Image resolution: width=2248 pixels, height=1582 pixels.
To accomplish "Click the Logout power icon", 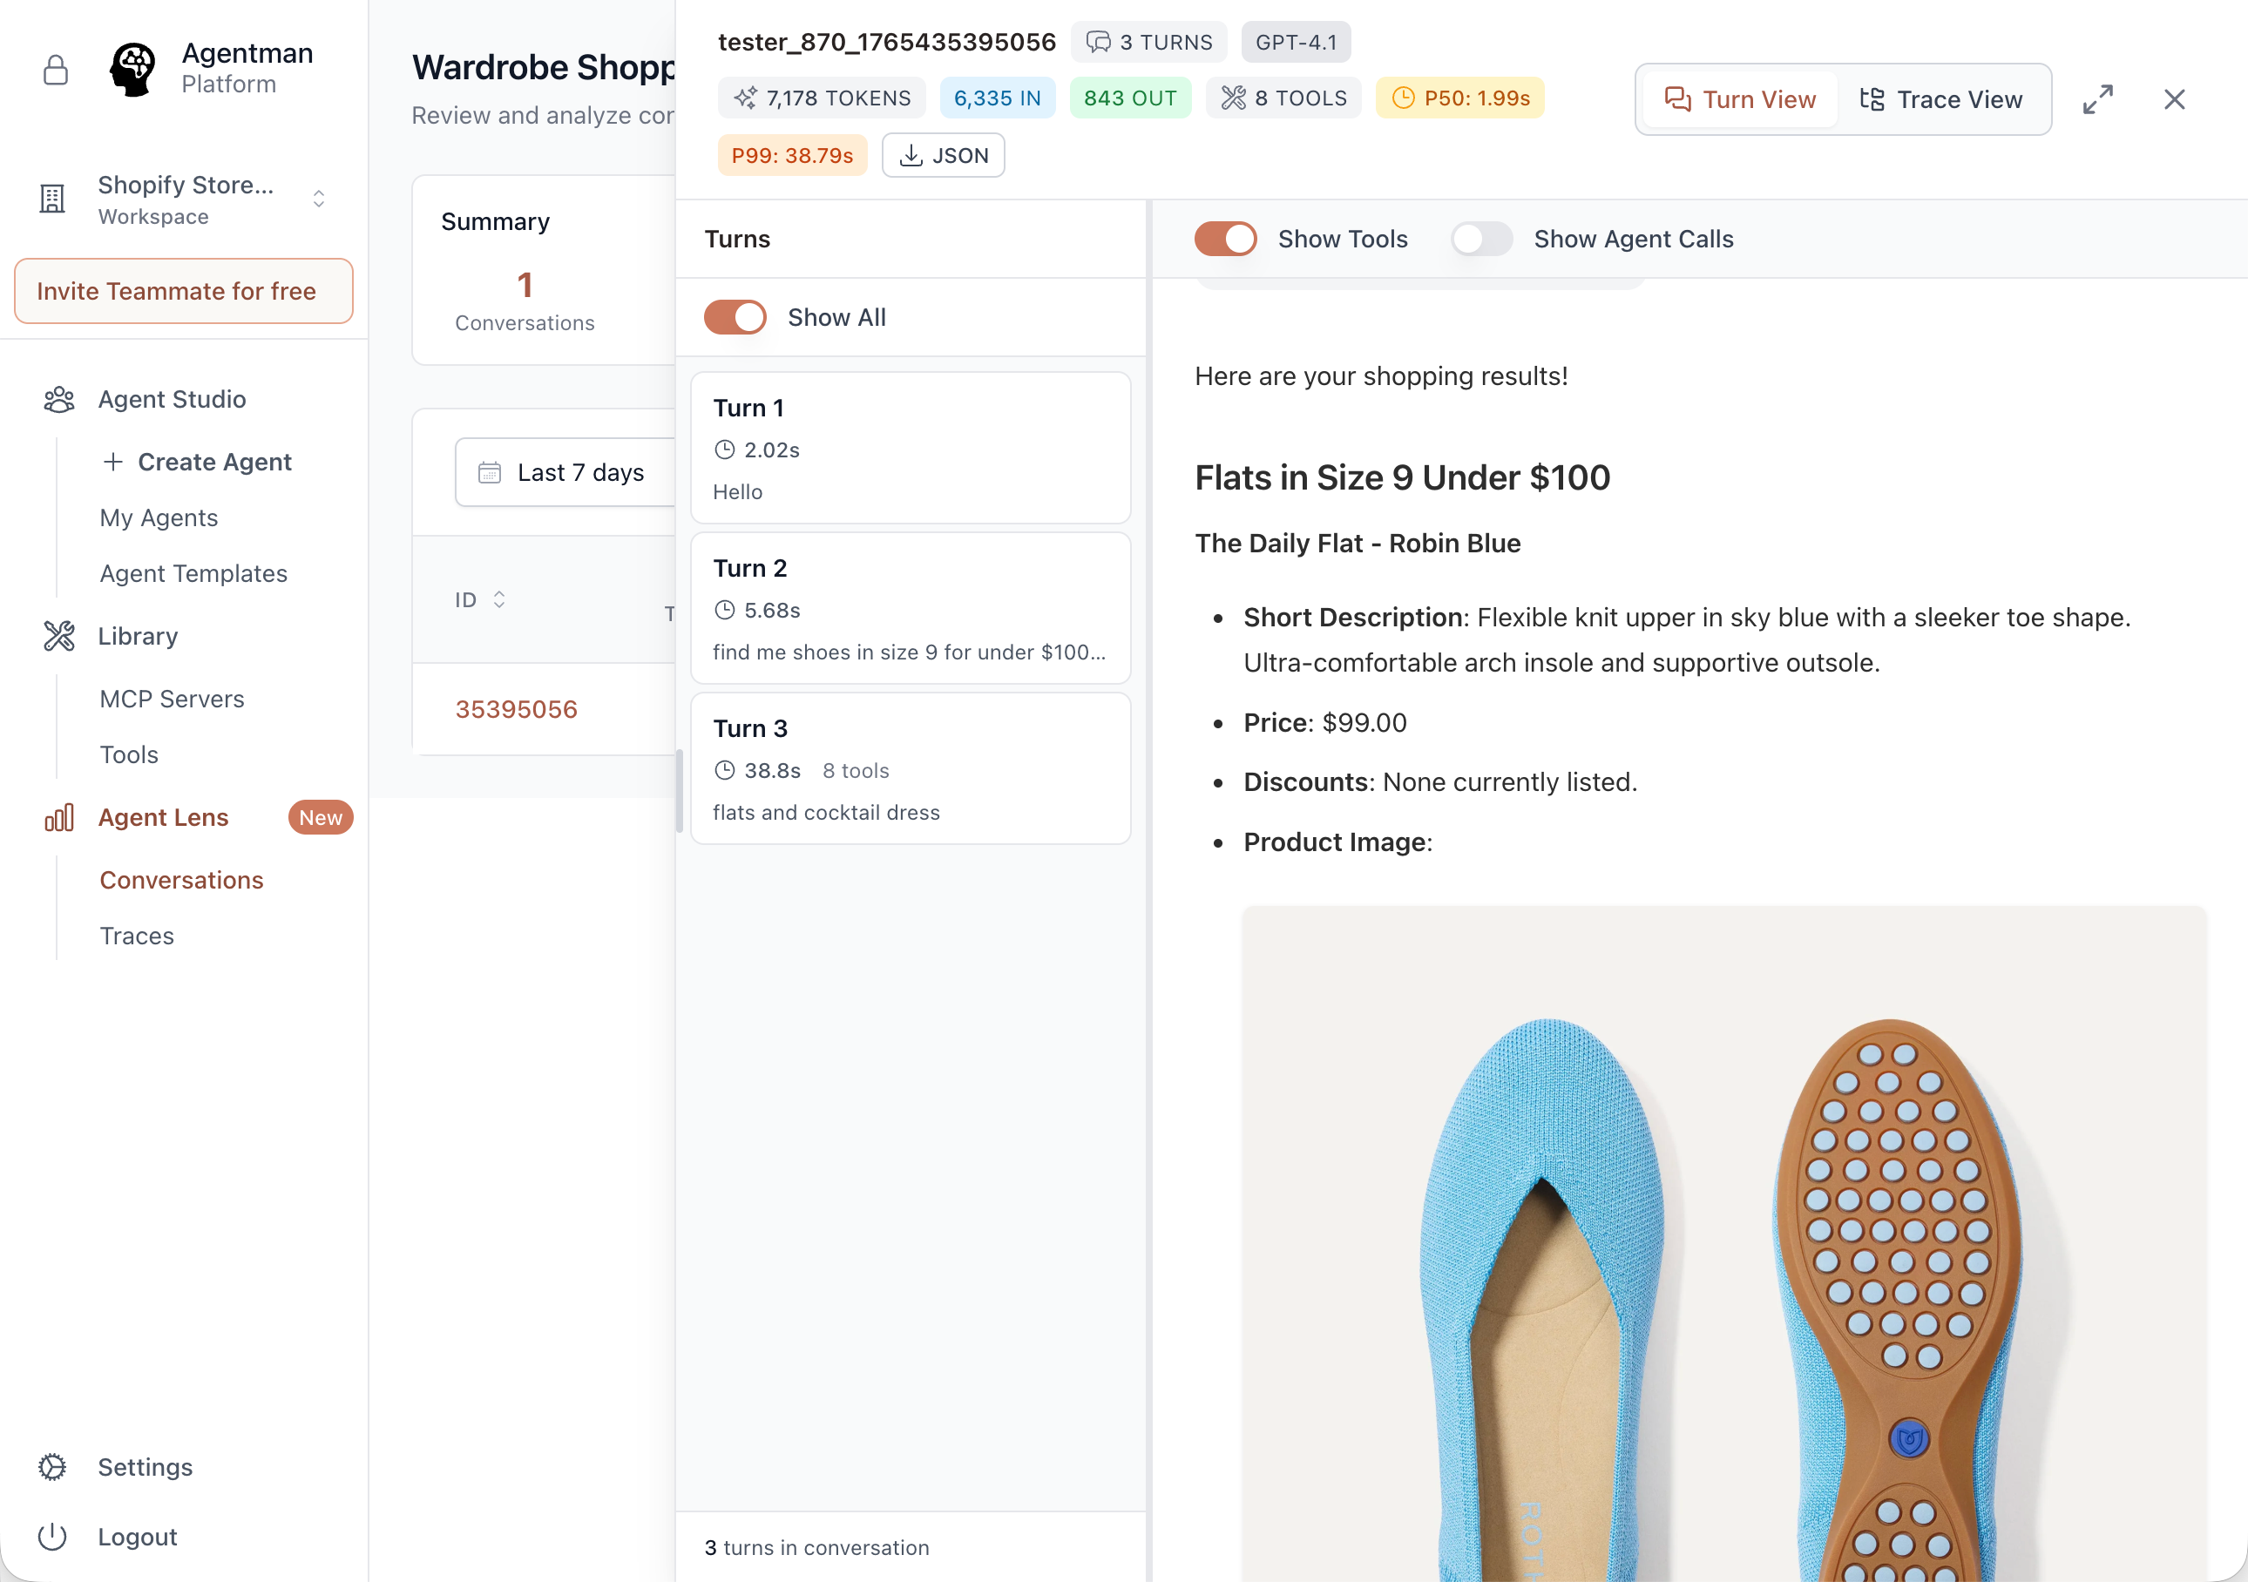I will [x=52, y=1536].
